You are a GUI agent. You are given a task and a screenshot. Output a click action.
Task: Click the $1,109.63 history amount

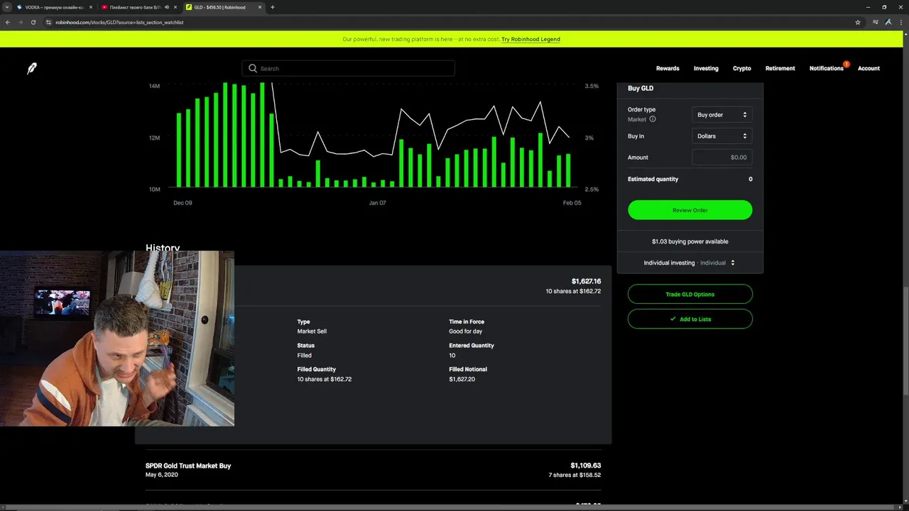click(586, 466)
